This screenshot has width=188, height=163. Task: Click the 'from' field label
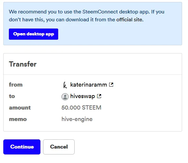tap(16, 85)
